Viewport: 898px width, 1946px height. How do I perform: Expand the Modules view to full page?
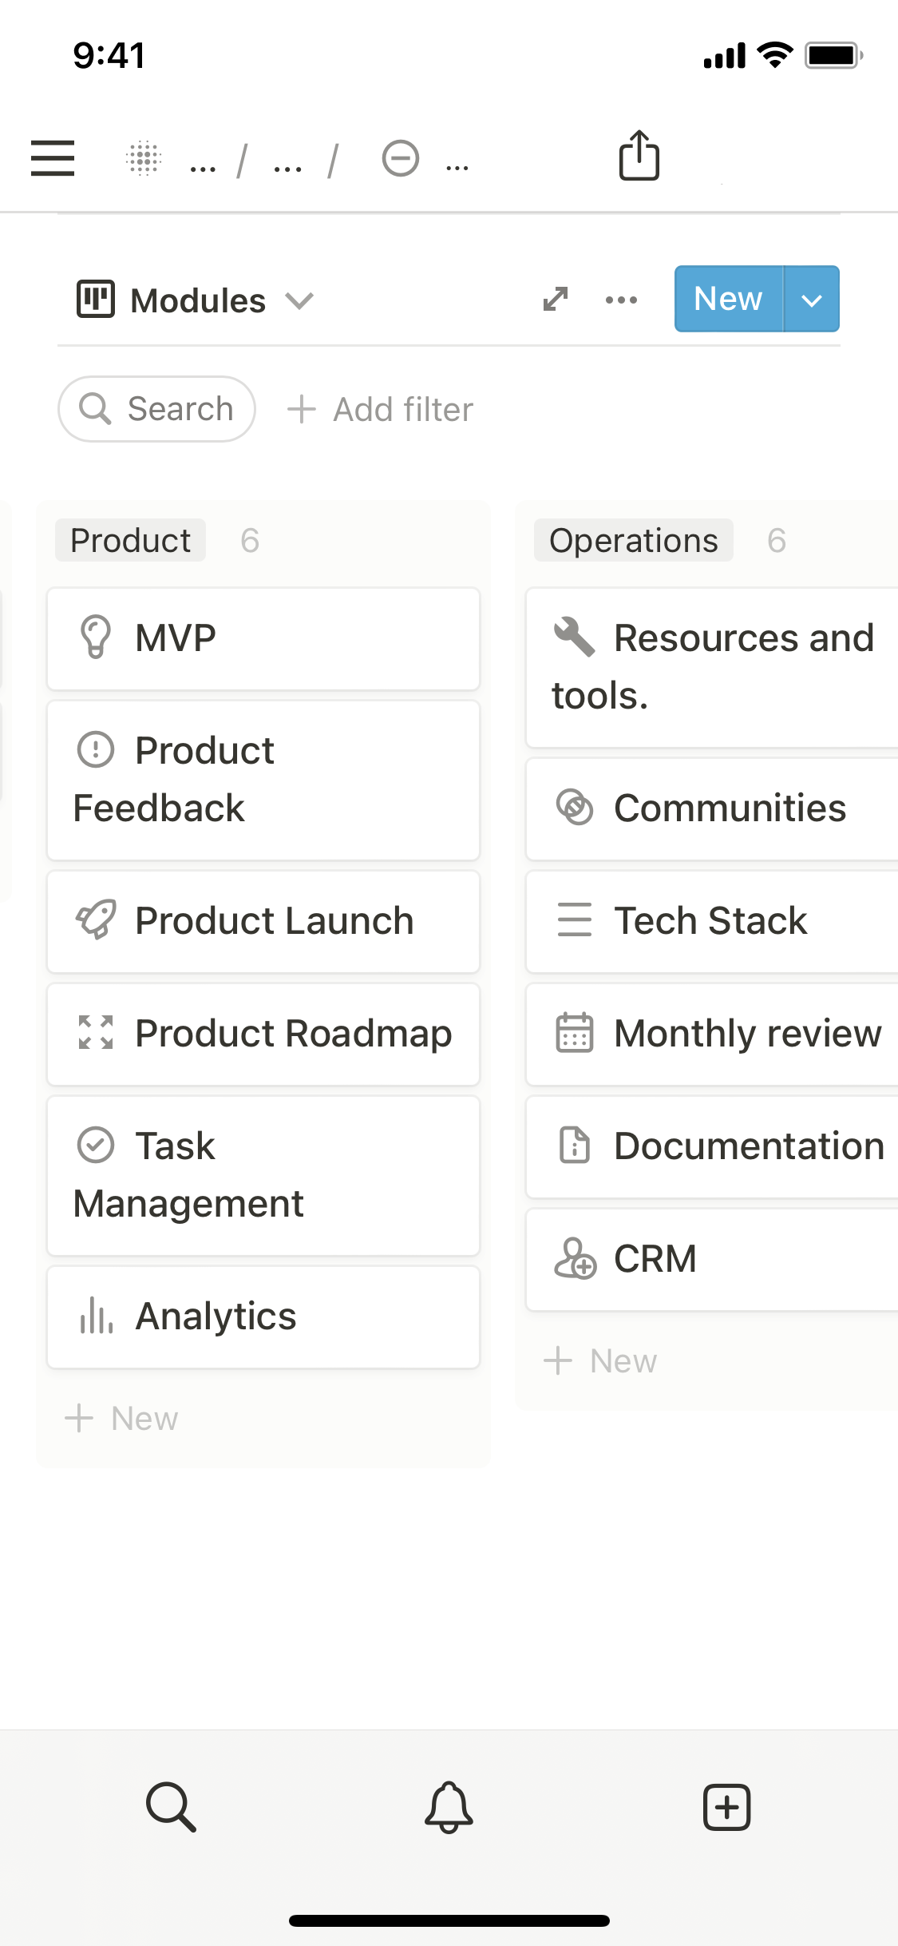555,300
